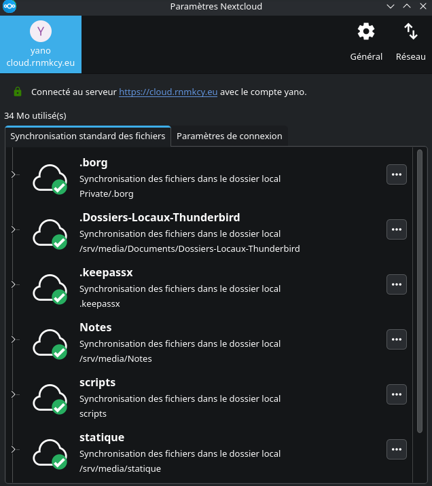Open the three-dot menu for statique folder

point(397,449)
